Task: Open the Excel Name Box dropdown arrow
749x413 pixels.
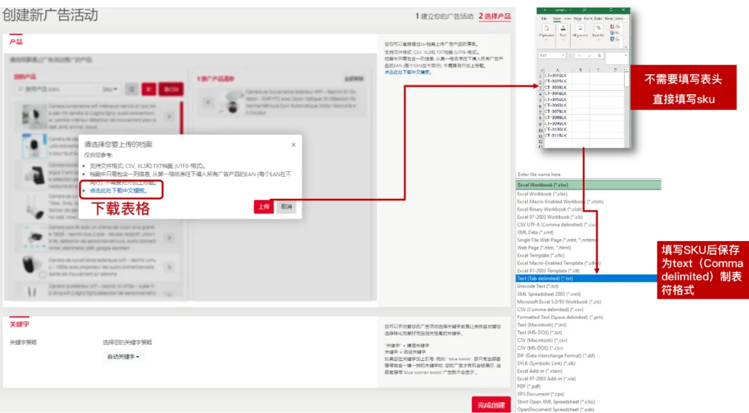Action: 563,55
